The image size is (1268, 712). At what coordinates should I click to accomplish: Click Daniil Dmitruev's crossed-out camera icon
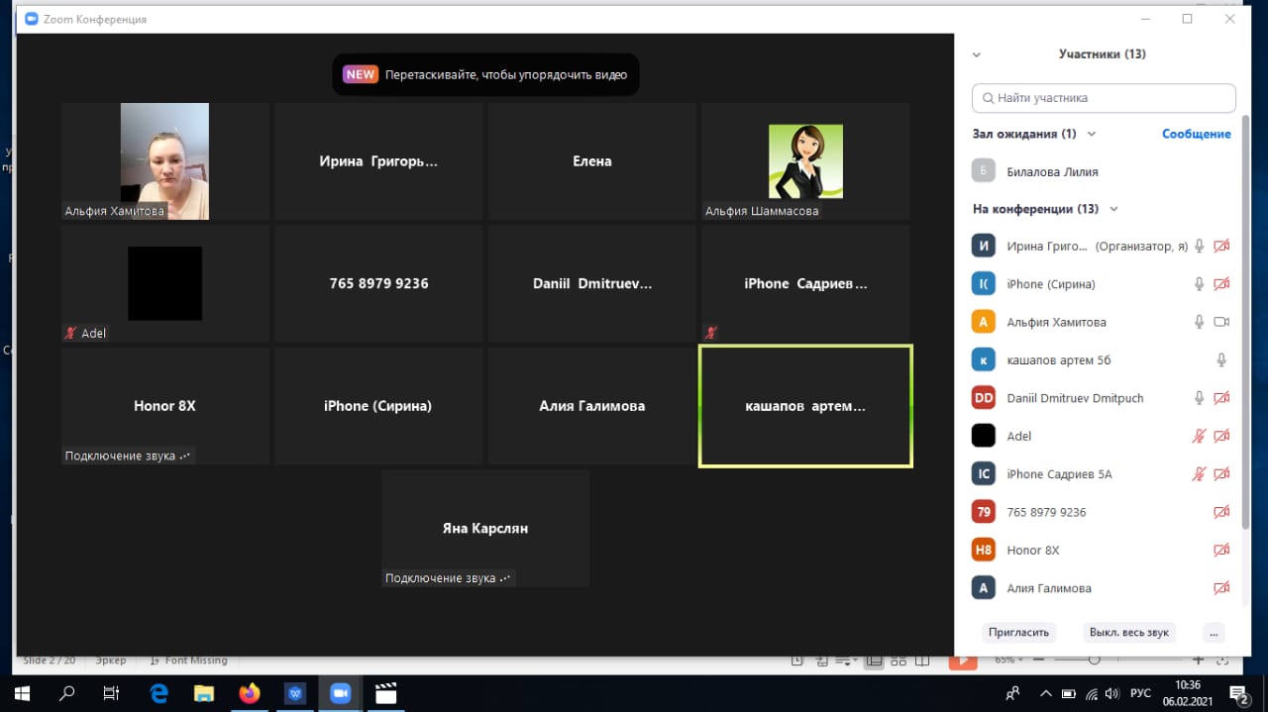[x=1221, y=398]
